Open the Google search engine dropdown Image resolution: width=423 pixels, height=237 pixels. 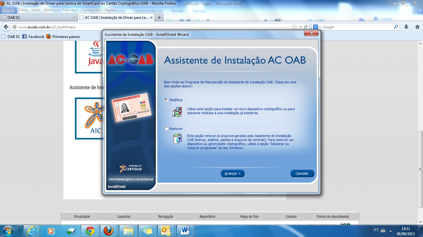(317, 27)
